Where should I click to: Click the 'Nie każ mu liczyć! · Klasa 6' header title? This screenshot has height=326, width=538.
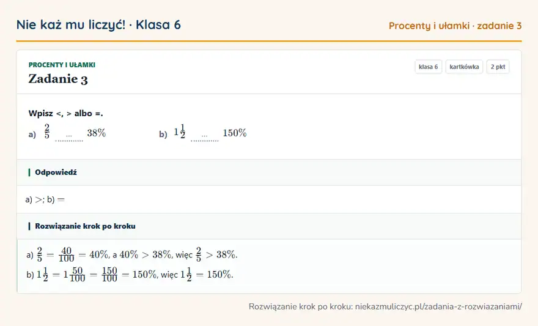coord(98,25)
